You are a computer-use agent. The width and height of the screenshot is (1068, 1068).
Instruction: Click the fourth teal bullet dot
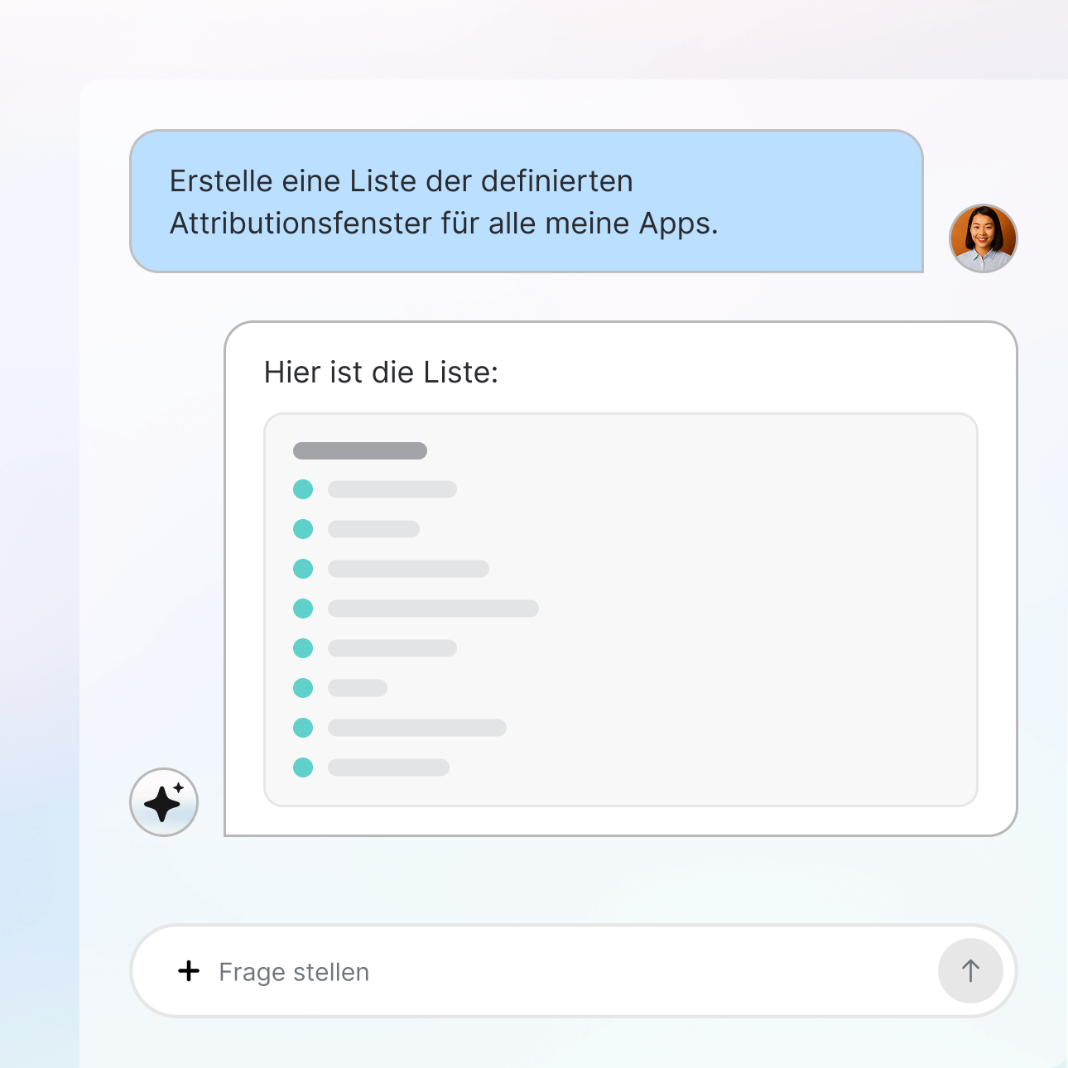[303, 609]
